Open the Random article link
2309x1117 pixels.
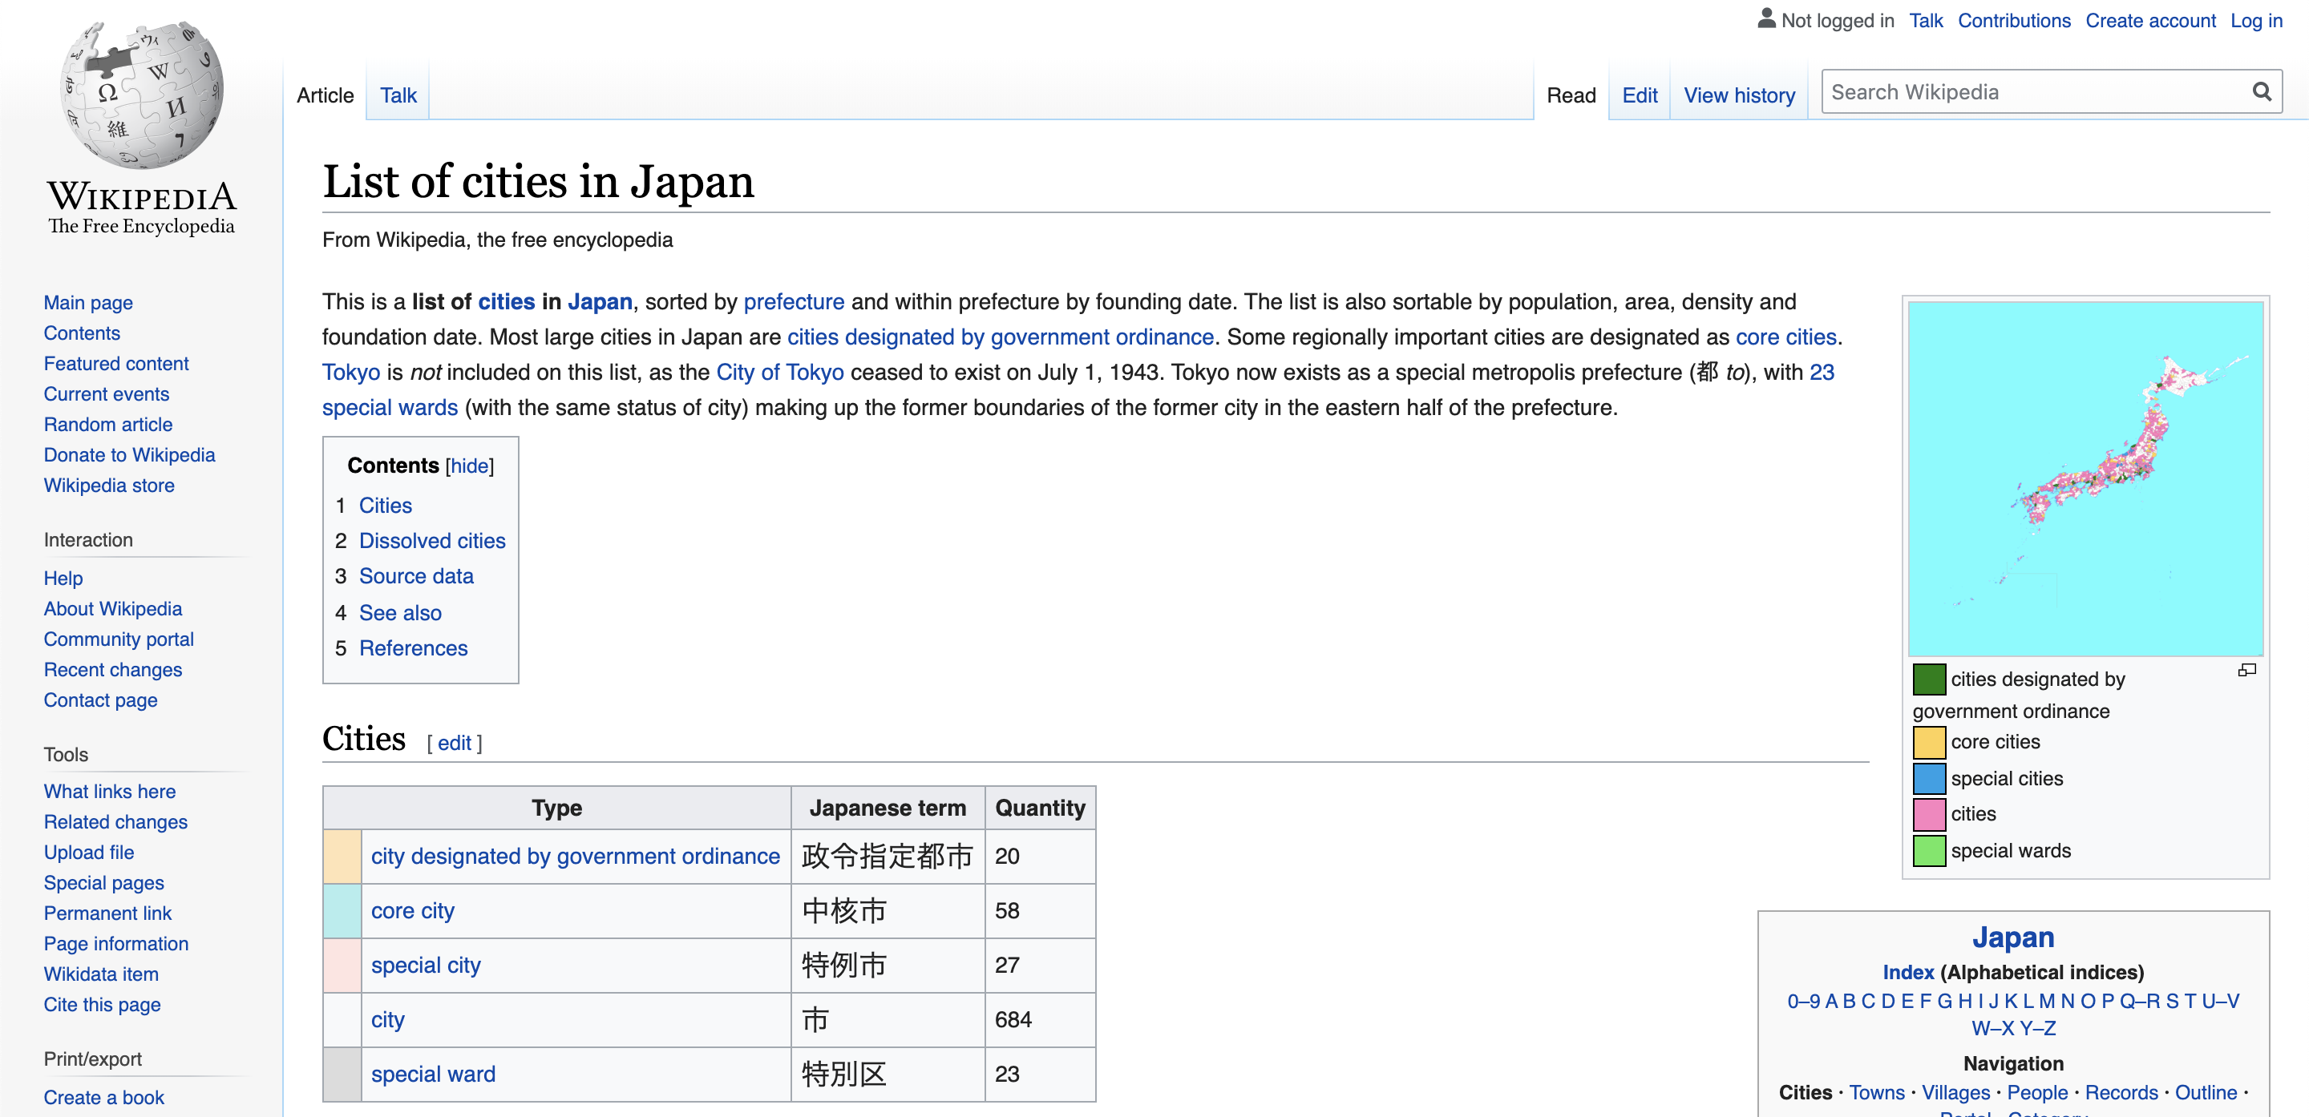(x=107, y=425)
